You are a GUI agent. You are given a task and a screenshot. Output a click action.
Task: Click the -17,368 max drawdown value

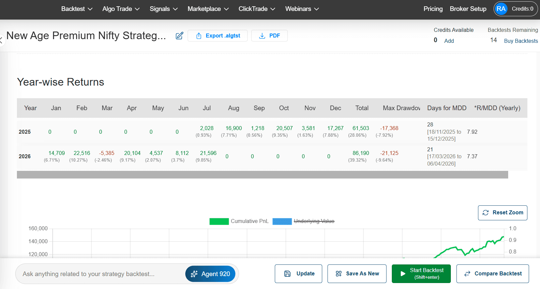click(389, 128)
